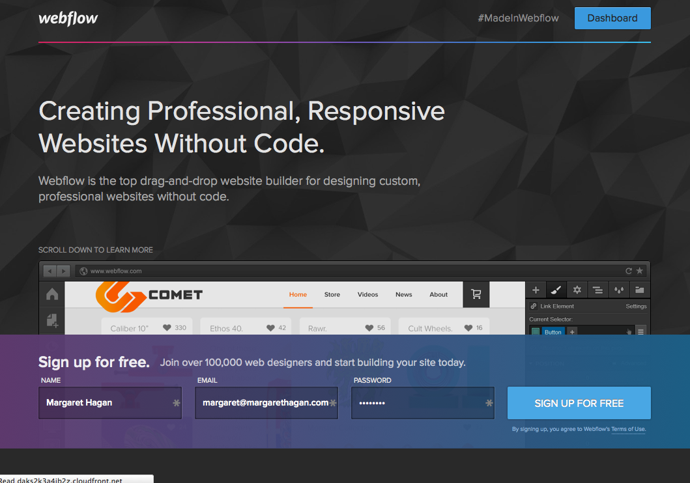Open the Style brush tab
Image resolution: width=690 pixels, height=483 pixels.
pos(556,290)
